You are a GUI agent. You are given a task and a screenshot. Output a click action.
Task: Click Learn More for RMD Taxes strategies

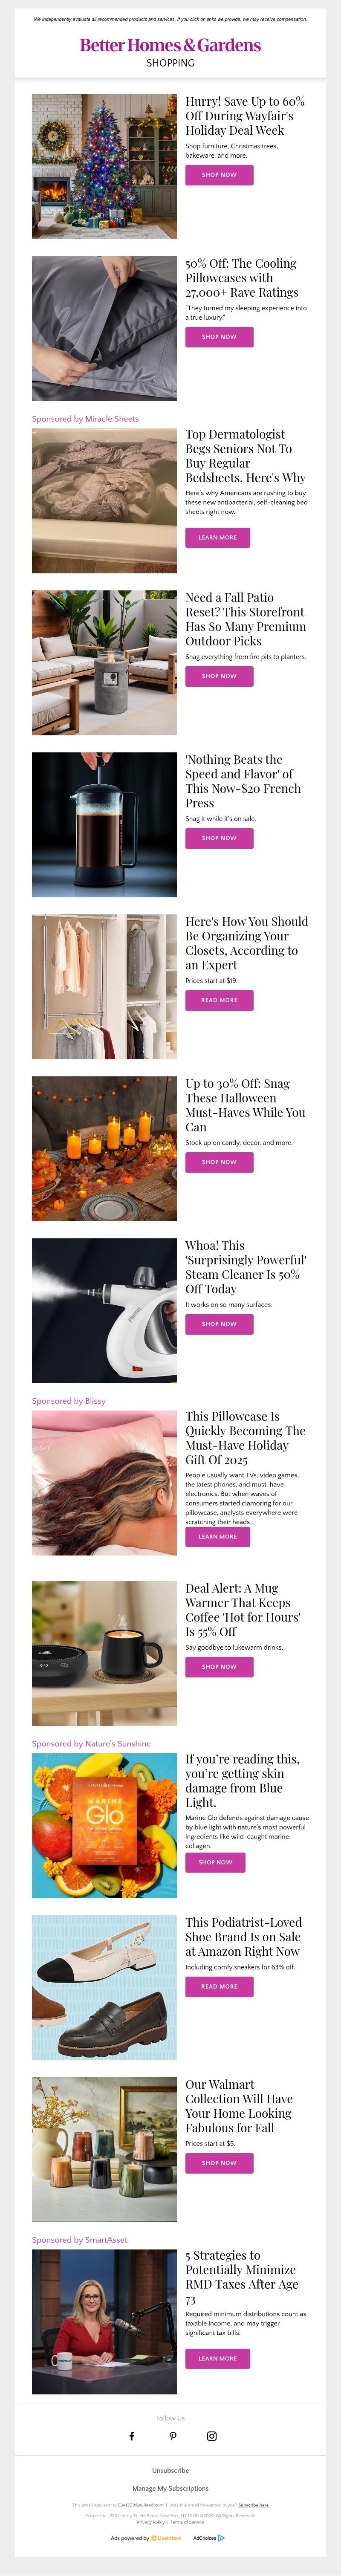(x=218, y=2358)
